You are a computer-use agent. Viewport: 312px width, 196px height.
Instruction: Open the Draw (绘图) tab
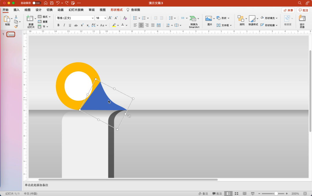(27, 10)
